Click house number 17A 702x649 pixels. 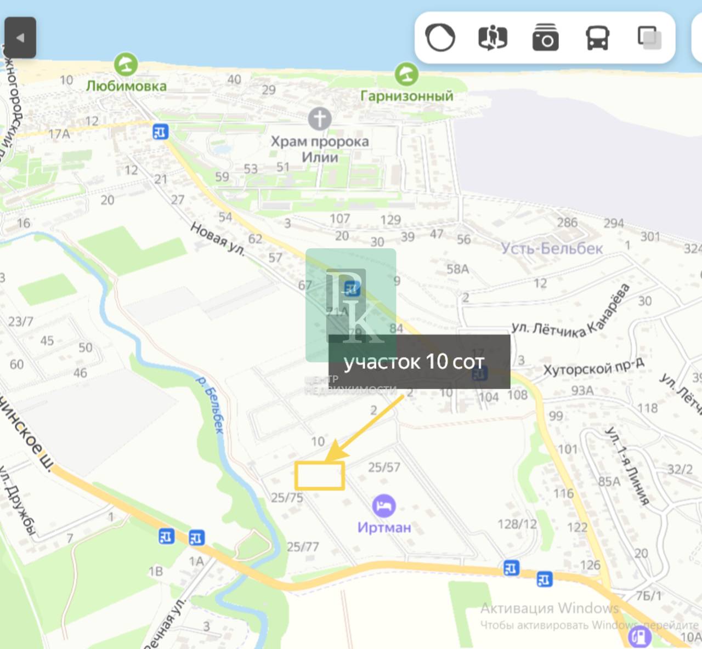(59, 134)
